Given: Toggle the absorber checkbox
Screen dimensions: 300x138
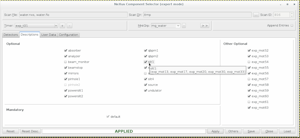Looking at the screenshot, I should click(66, 51).
